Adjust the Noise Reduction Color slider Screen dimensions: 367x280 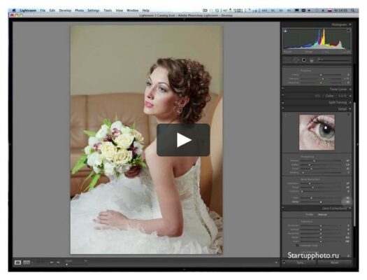321,198
